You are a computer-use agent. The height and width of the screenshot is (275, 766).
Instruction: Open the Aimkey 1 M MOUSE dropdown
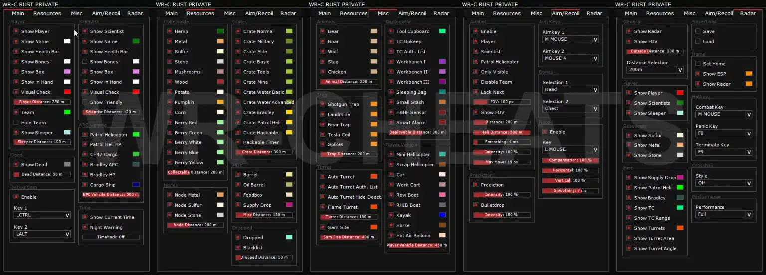coord(571,39)
